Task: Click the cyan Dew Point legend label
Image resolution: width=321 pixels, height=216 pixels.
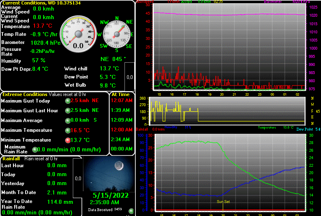Action: pyautogui.click(x=305, y=129)
